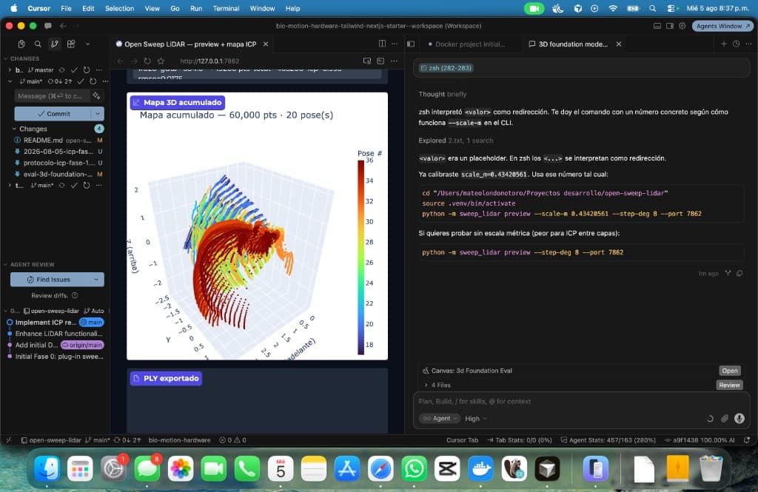Refresh the main* 0↓ 2↑ repository
This screenshot has height=492, width=758.
pyautogui.click(x=93, y=81)
